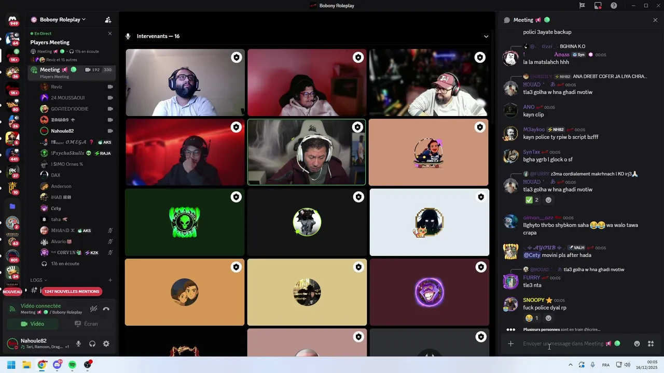
Task: Open Windows Start menu
Action: pos(11,365)
